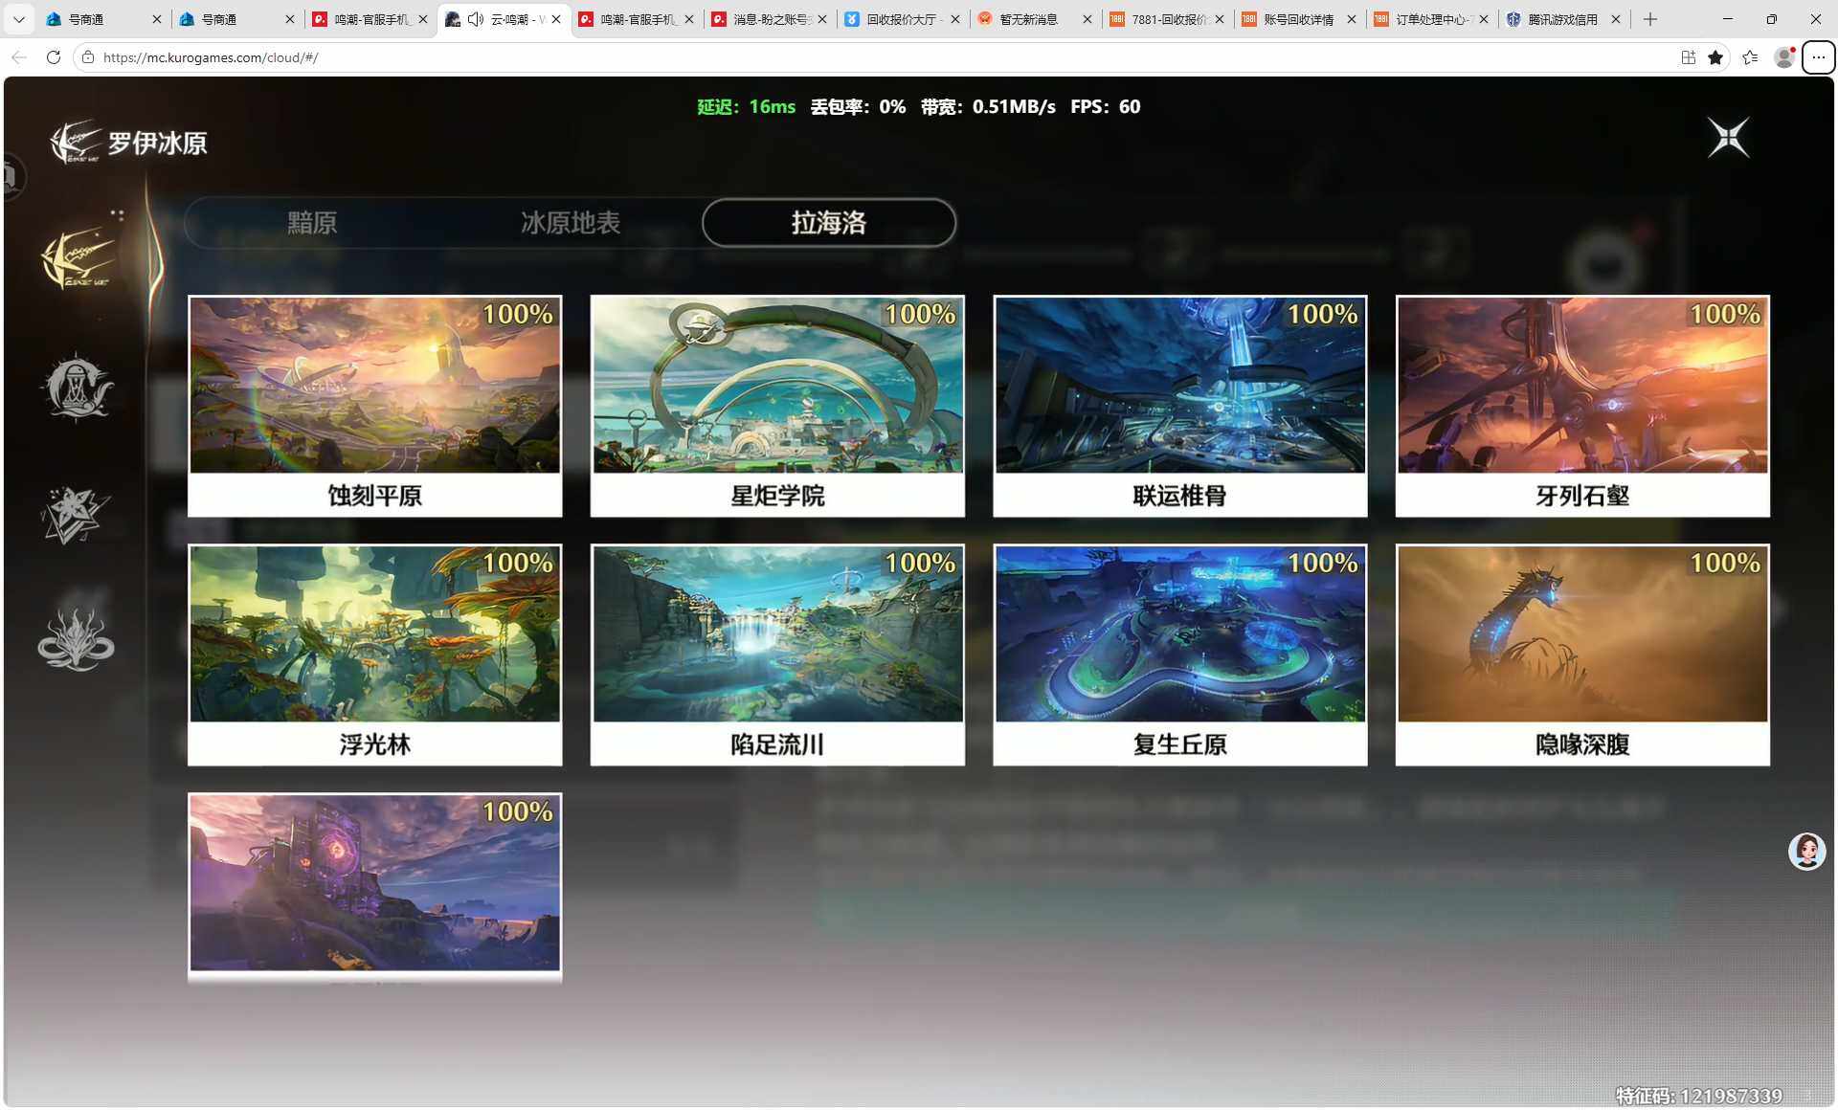Open the 复生丘原 area card
Screen dimensions: 1838x1110
coord(1180,655)
